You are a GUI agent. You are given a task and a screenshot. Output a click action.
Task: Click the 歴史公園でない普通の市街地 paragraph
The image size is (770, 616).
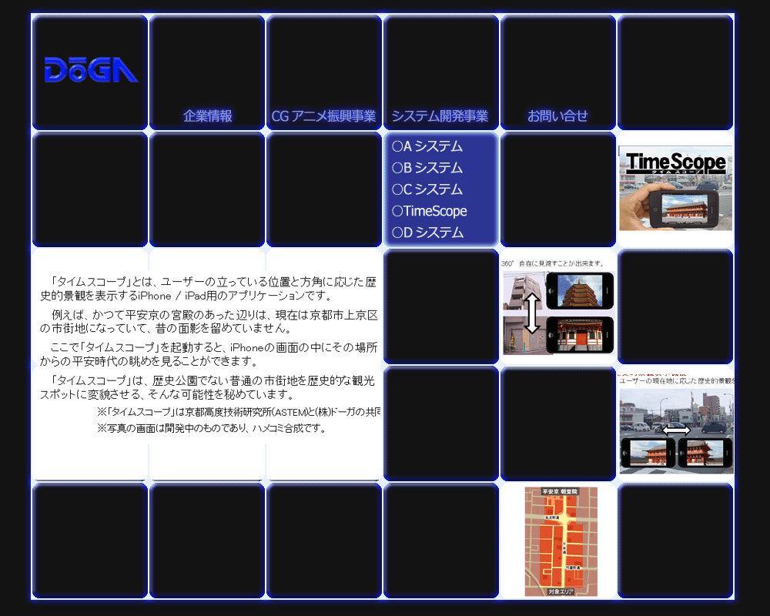coord(207,387)
